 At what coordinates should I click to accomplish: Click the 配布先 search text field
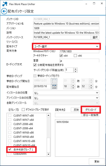(68, 115)
